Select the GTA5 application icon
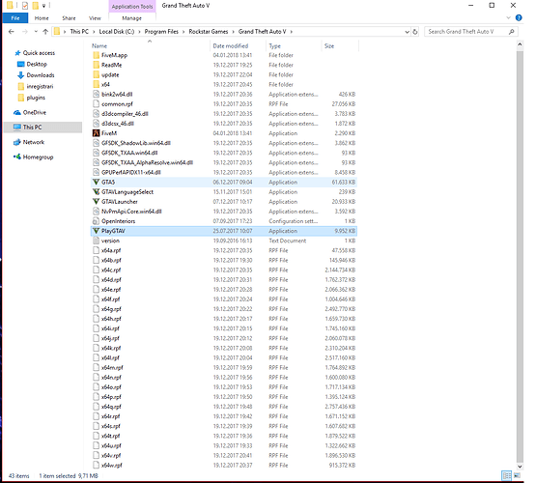This screenshot has height=483, width=535. click(x=97, y=182)
